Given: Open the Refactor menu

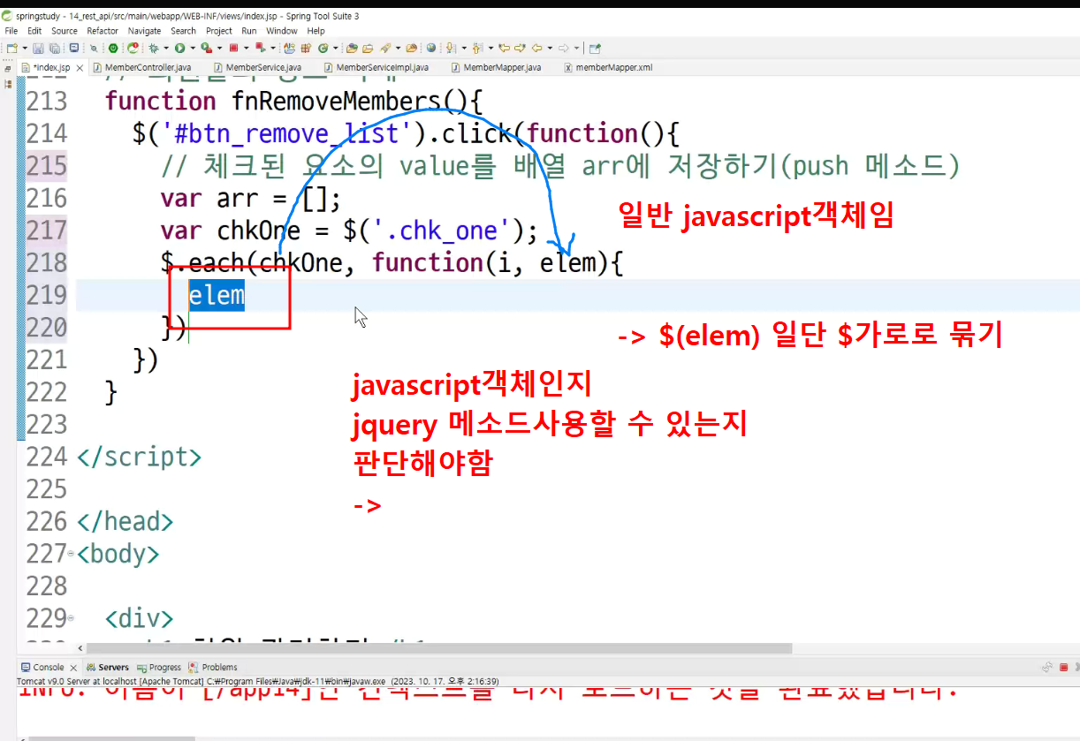Looking at the screenshot, I should [x=103, y=31].
